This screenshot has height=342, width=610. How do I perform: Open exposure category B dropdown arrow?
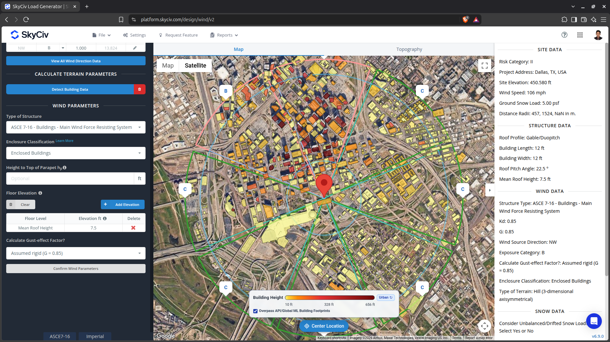click(63, 48)
